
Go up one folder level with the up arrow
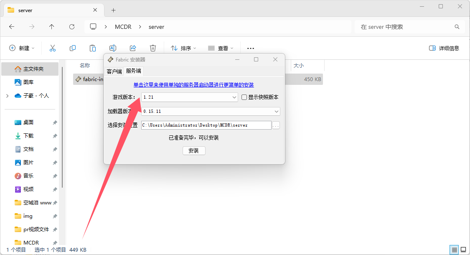pos(51,27)
